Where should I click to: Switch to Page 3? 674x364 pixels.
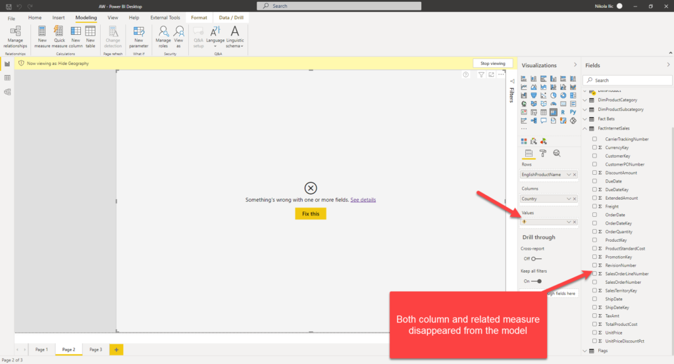coord(95,350)
